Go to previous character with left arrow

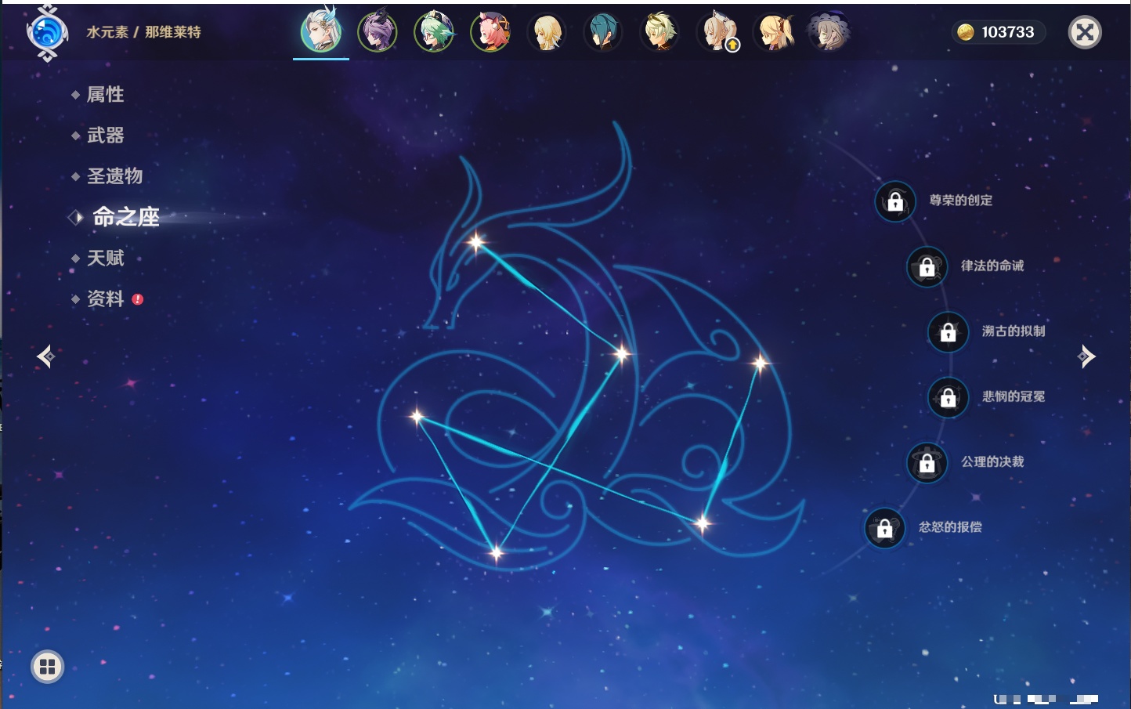[x=45, y=356]
